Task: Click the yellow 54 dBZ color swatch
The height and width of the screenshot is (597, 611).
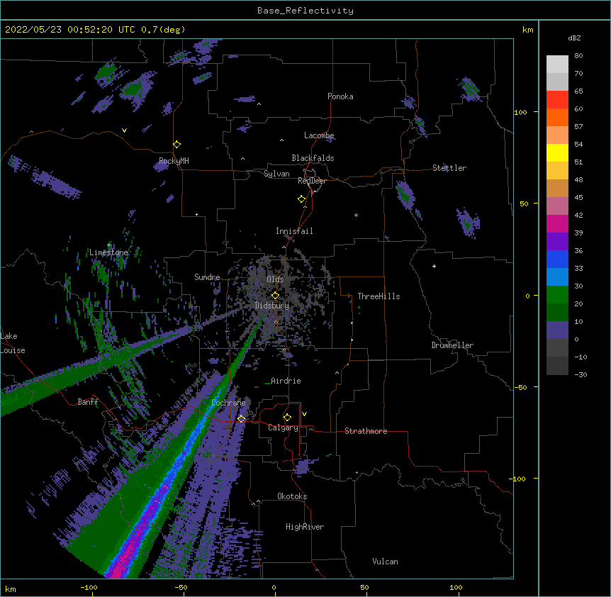Action: pos(557,152)
